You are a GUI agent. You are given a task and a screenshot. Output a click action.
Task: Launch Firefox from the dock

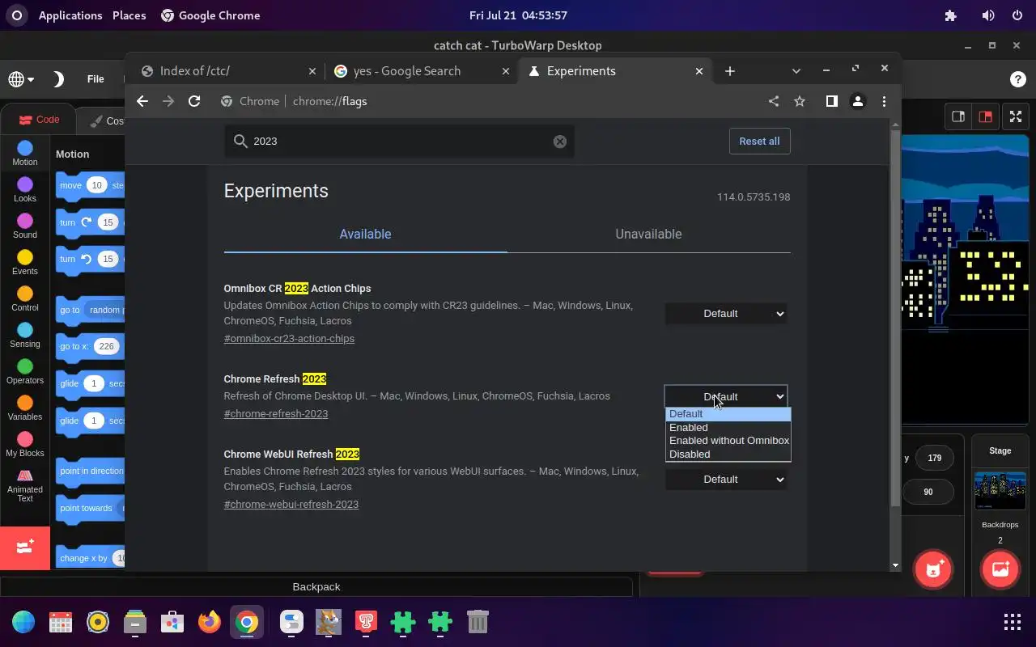[x=210, y=622]
